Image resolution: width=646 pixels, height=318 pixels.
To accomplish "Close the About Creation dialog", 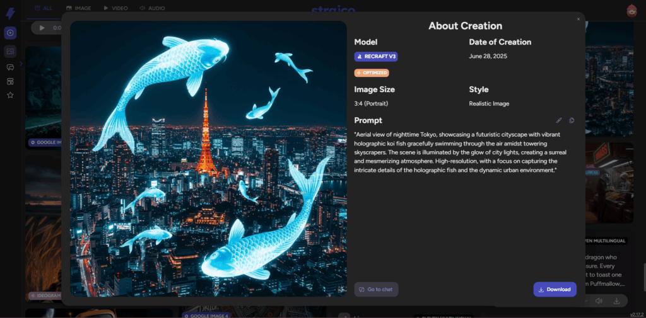I will click(578, 19).
